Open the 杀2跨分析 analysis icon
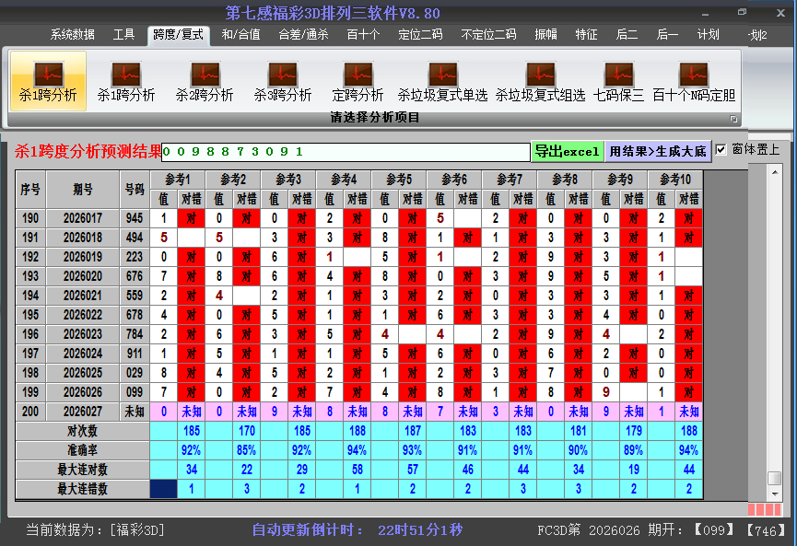This screenshot has width=797, height=546. point(205,81)
